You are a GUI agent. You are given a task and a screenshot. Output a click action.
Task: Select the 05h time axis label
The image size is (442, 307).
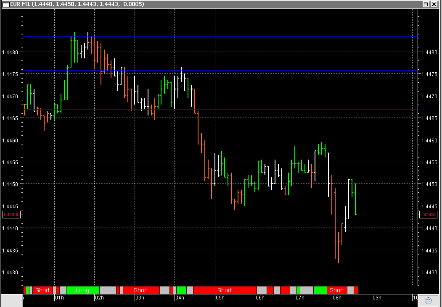[x=220, y=297]
